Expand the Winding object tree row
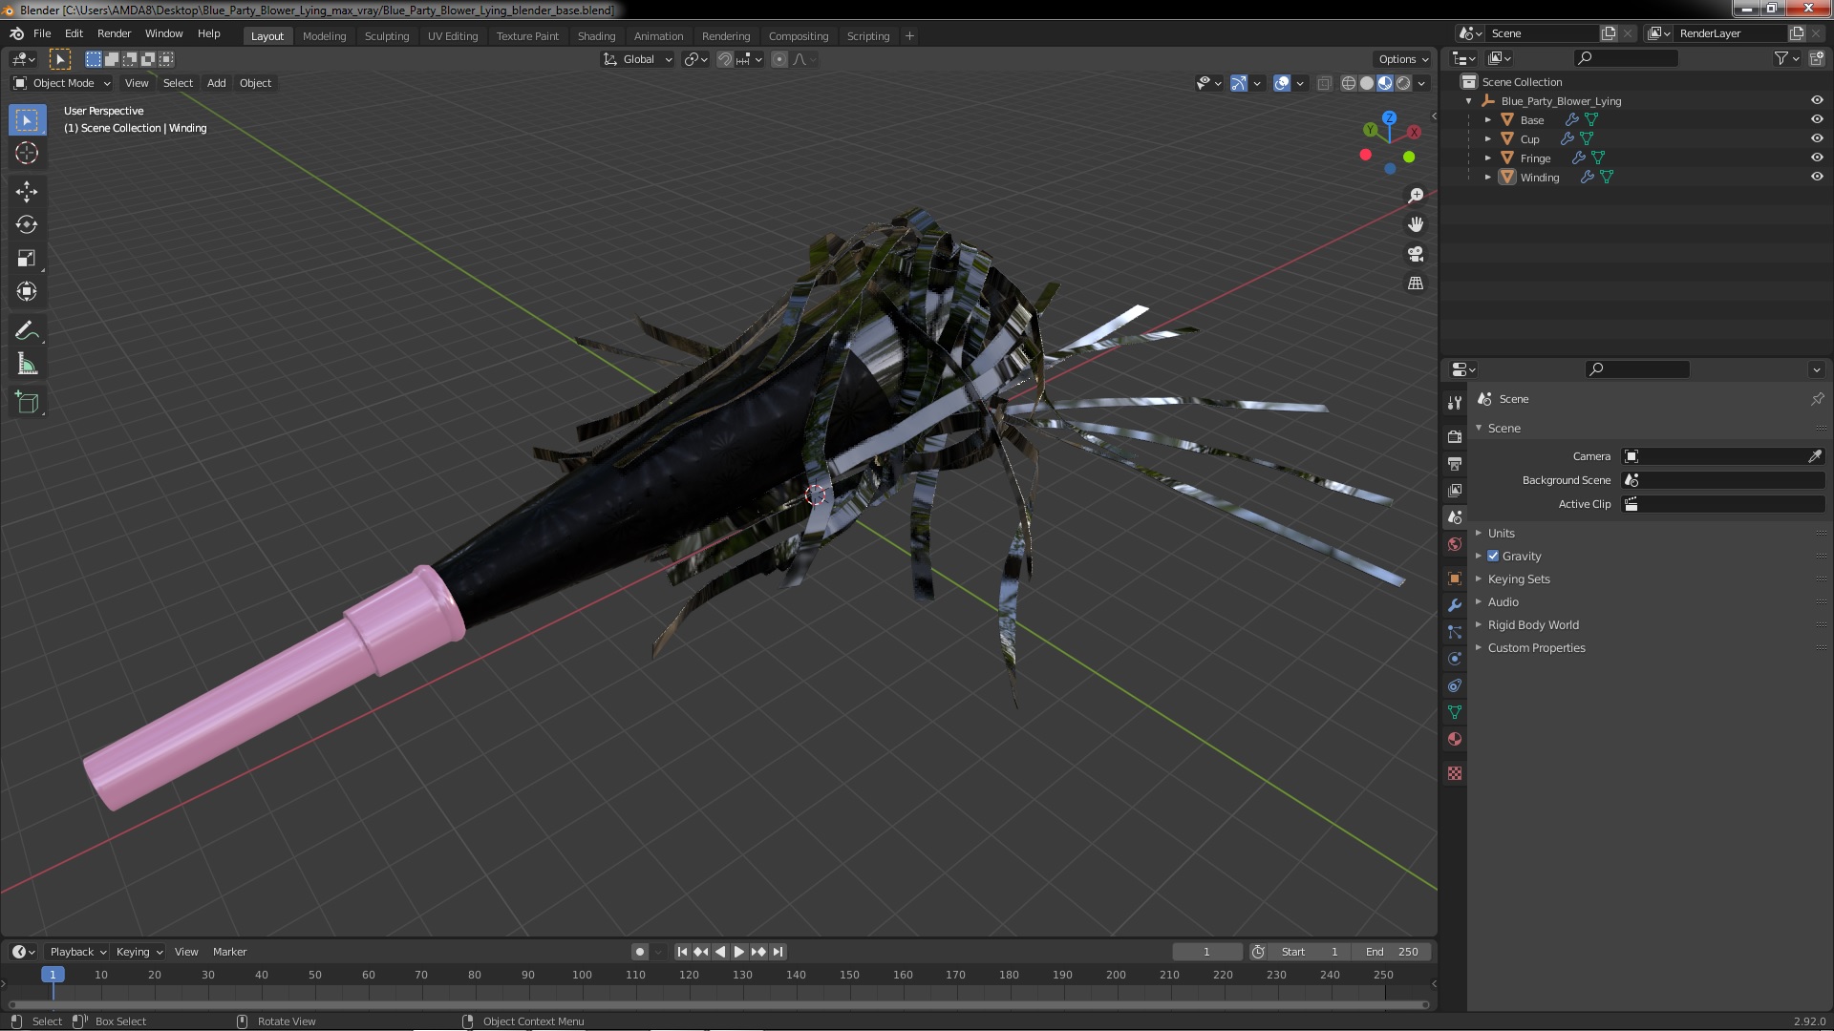Screen dimensions: 1834x1031 (1488, 177)
